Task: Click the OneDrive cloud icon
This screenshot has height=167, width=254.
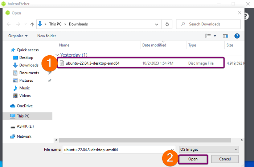Action: tap(13, 106)
